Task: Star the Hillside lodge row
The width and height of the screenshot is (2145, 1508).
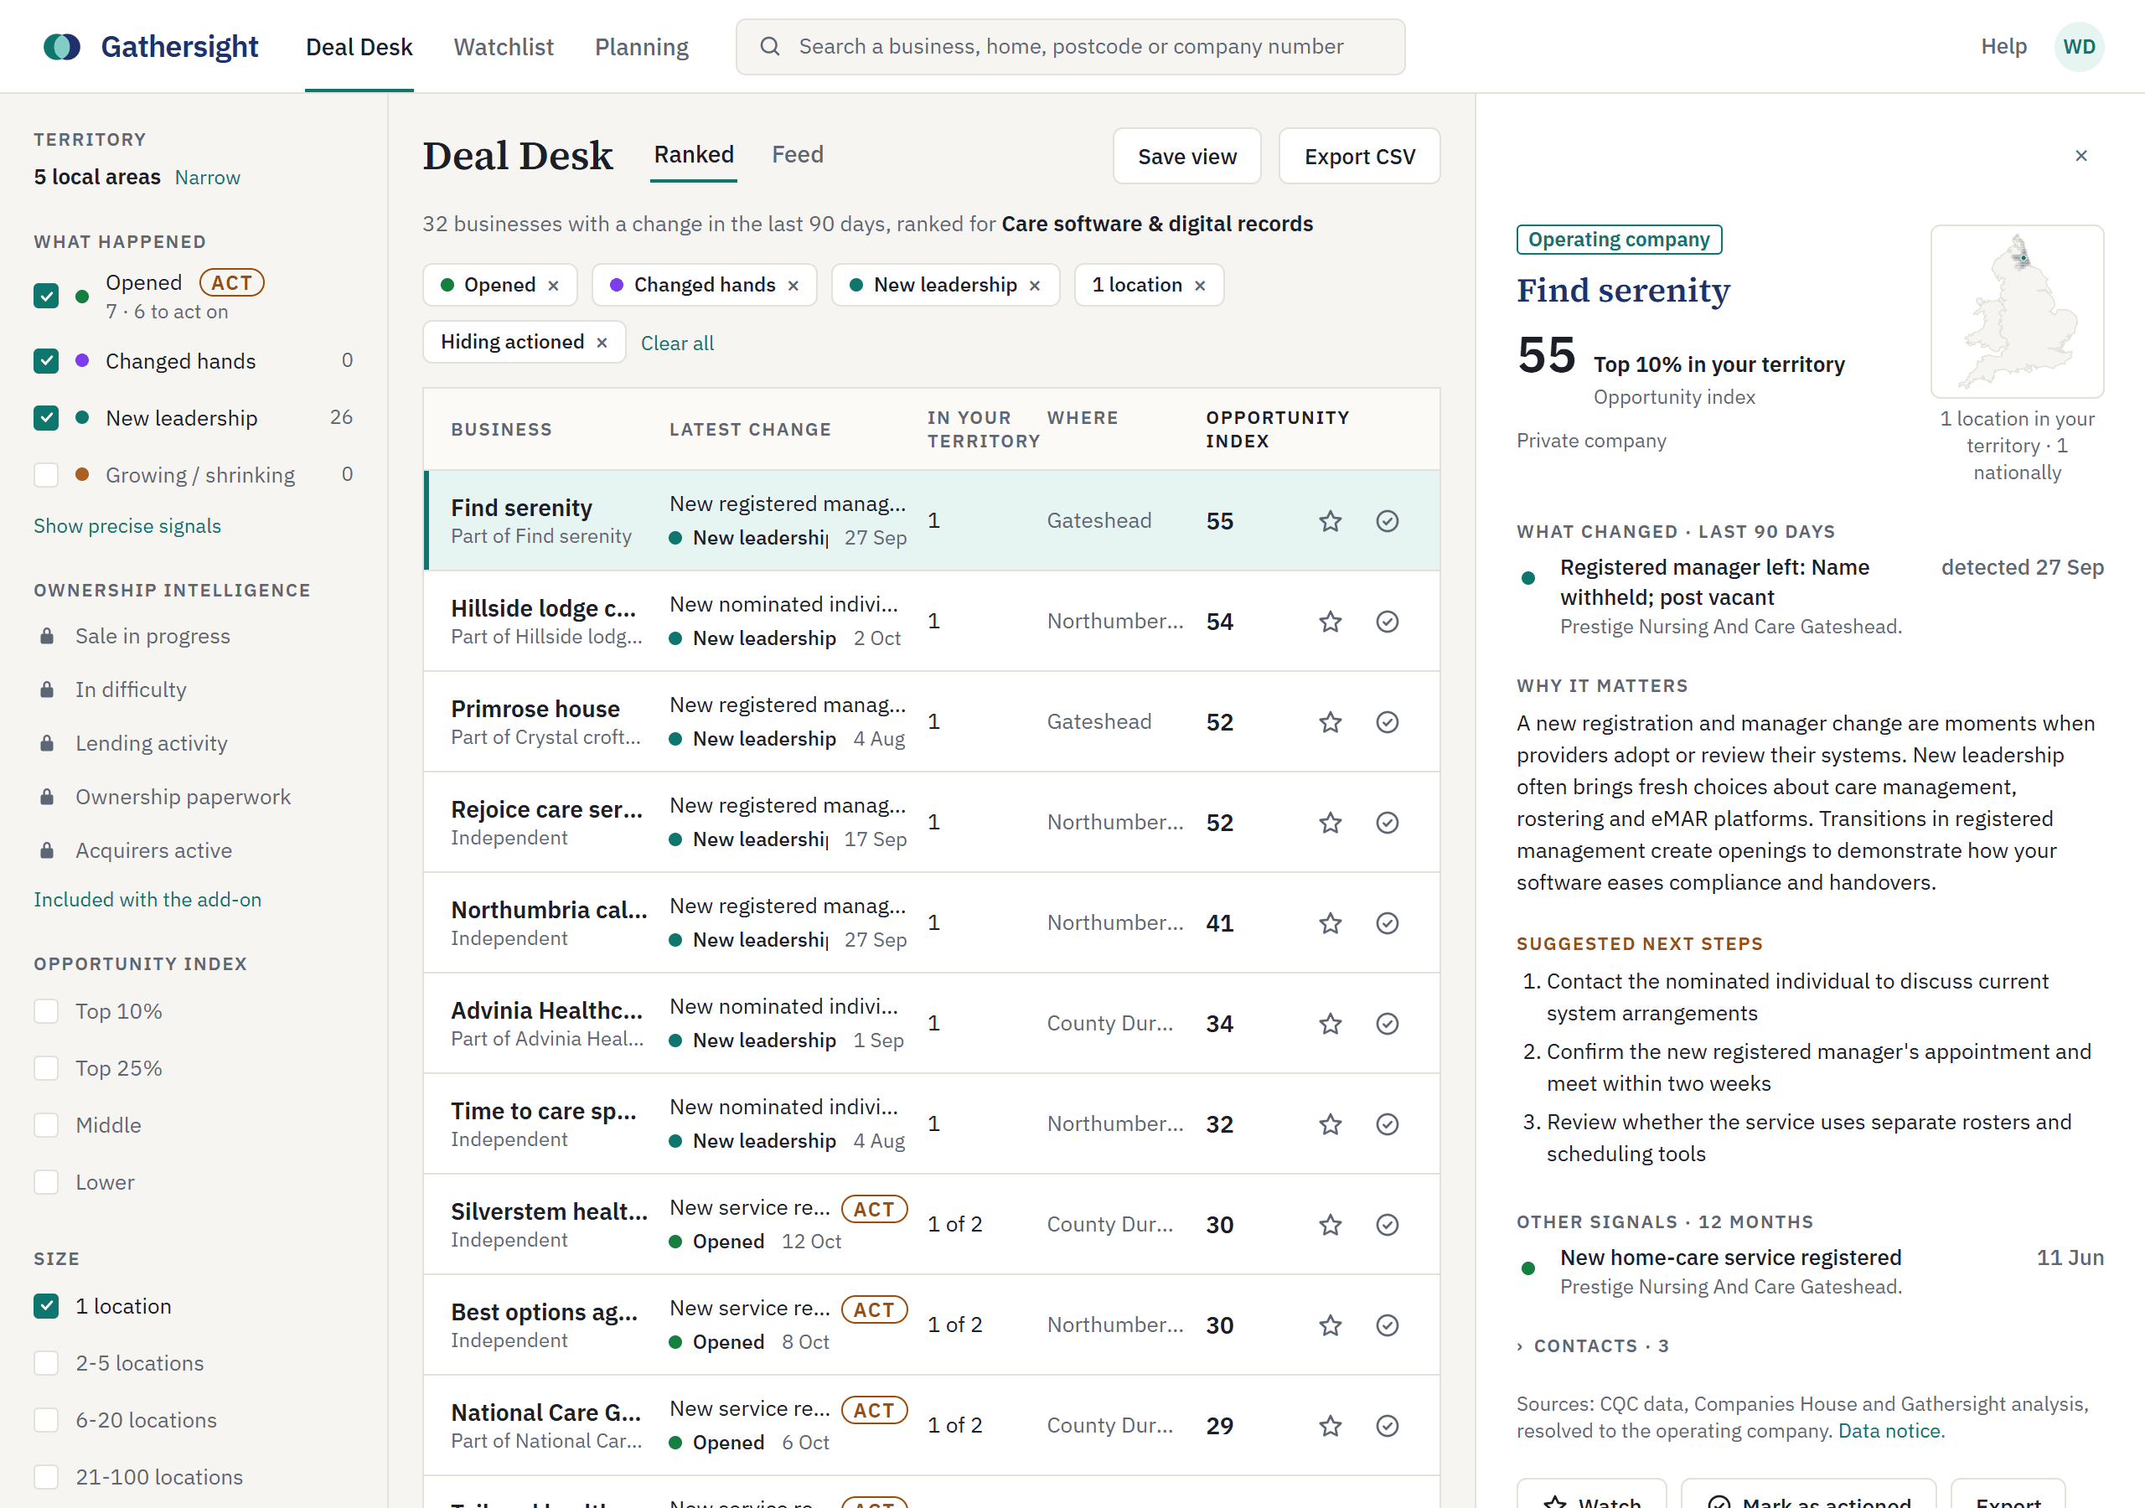Action: pos(1331,622)
